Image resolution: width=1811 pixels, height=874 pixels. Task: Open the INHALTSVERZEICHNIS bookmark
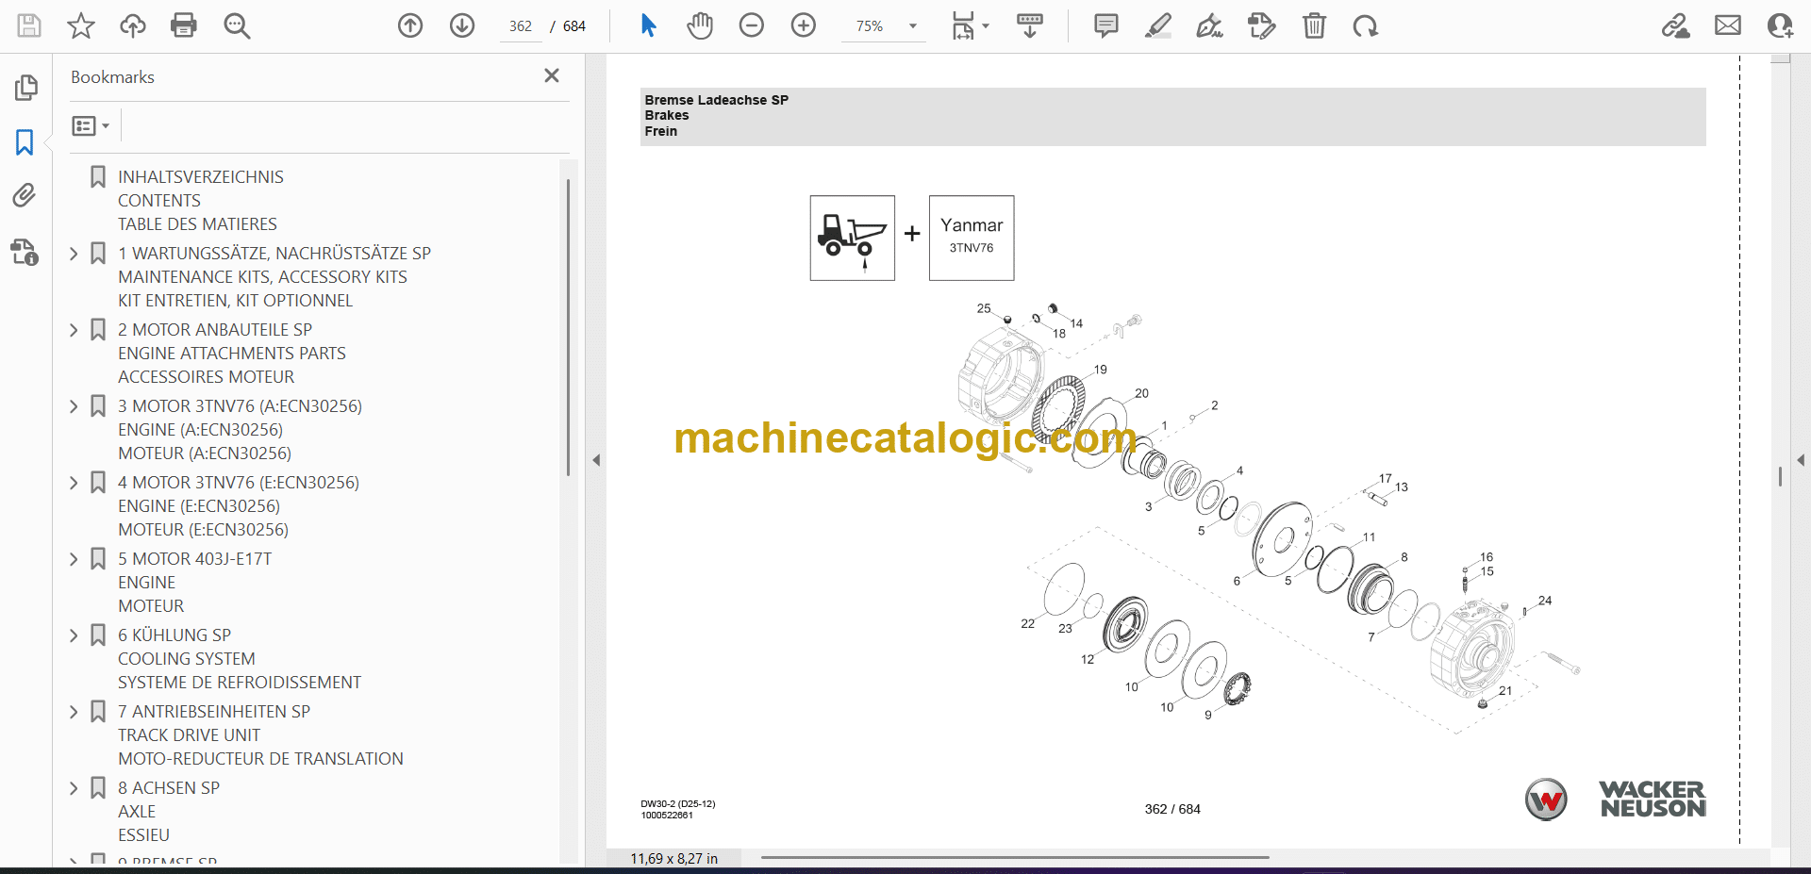[200, 177]
